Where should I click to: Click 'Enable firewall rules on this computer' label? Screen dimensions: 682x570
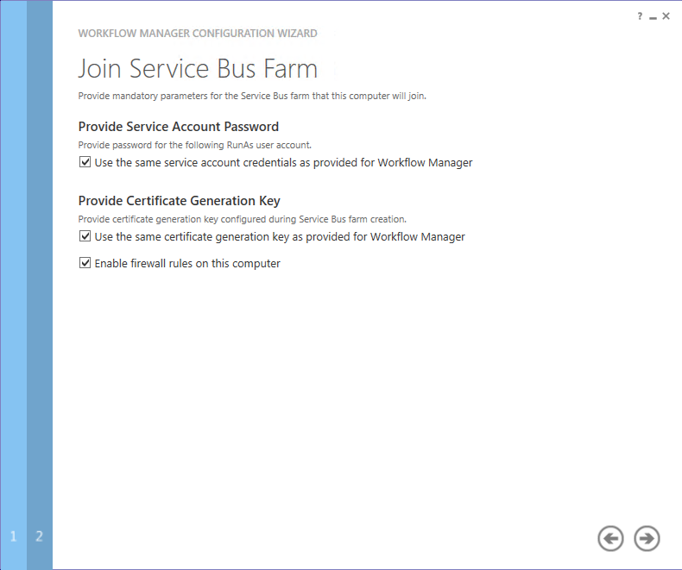click(x=187, y=263)
